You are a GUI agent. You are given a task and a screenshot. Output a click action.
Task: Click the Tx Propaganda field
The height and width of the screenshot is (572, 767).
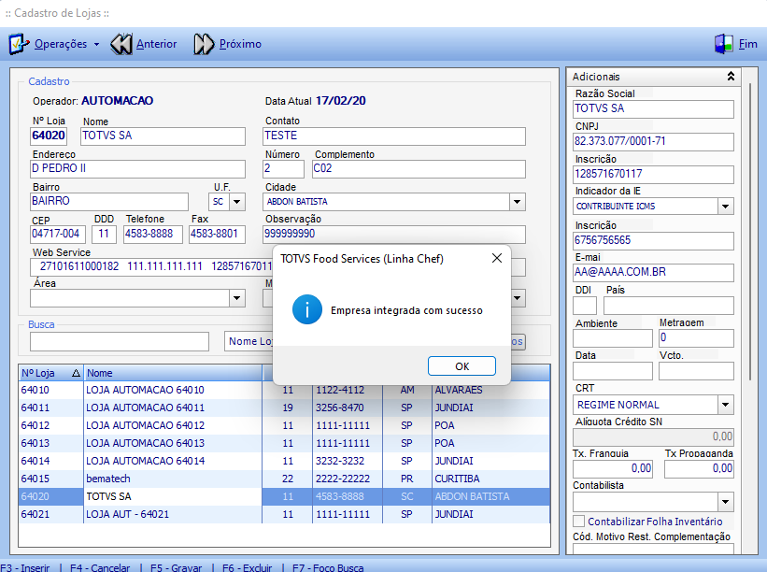(699, 469)
